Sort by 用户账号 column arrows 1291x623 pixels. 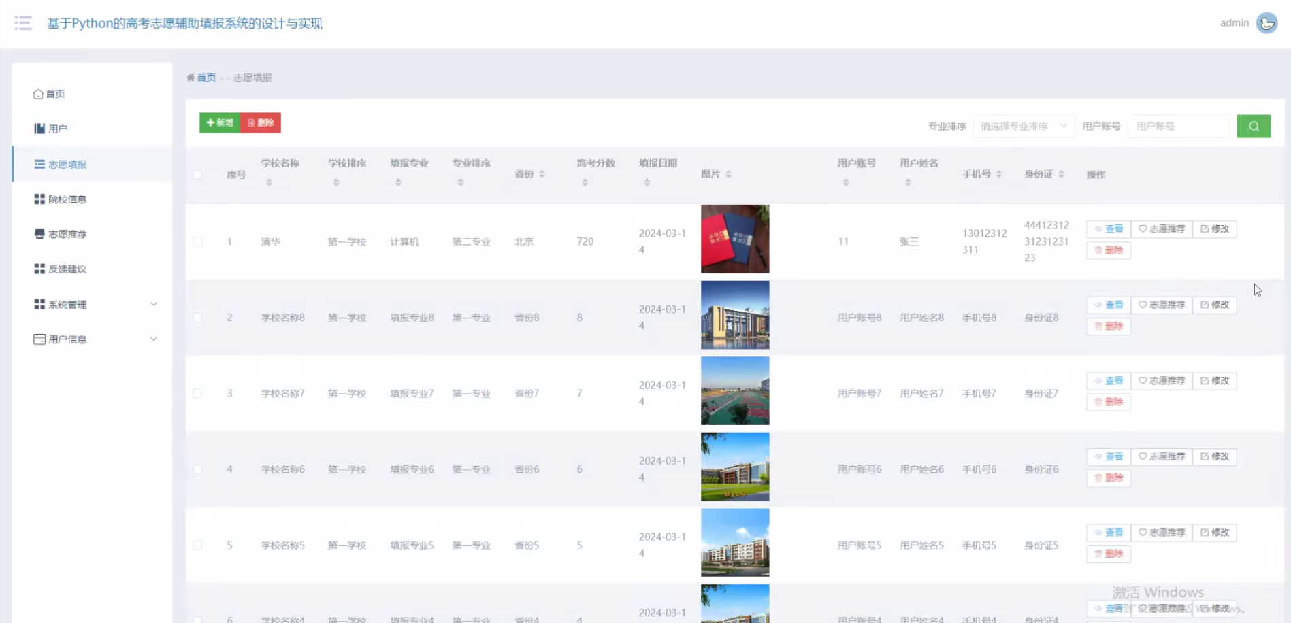click(x=845, y=182)
